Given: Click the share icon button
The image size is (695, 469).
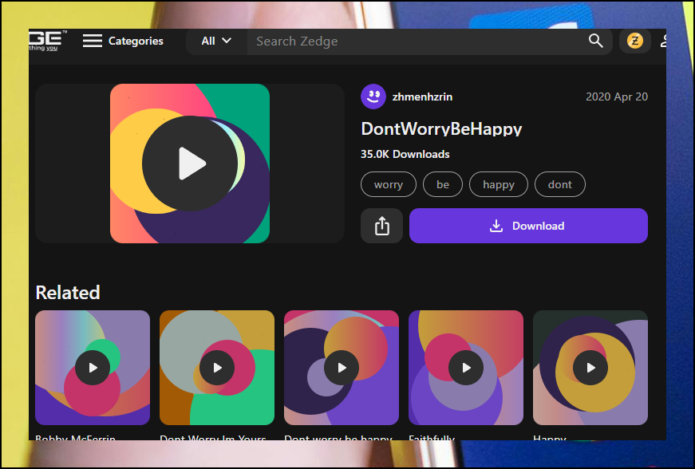Looking at the screenshot, I should [381, 226].
